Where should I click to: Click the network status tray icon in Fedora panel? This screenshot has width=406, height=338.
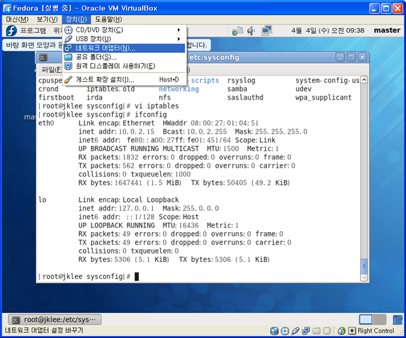[x=237, y=31]
